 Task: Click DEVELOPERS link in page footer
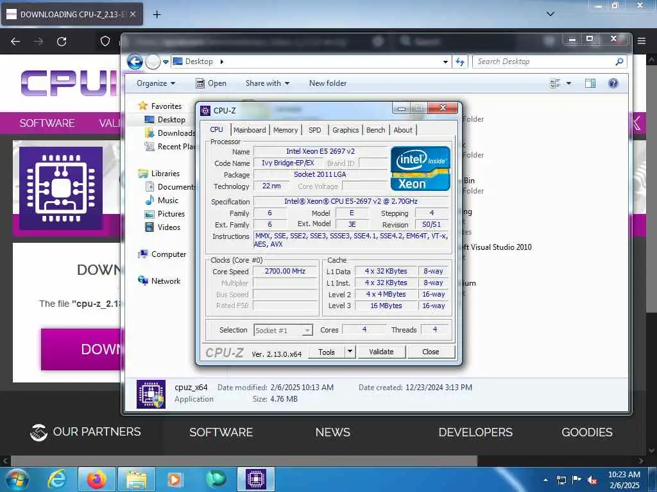point(475,432)
